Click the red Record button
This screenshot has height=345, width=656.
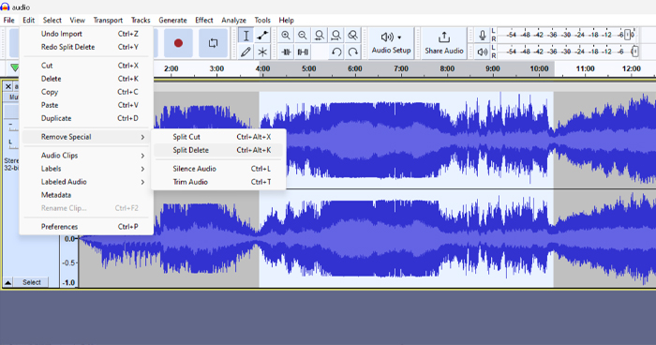tap(178, 43)
